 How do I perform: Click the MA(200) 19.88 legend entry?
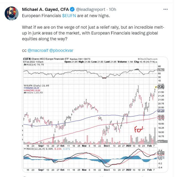pos(32,90)
